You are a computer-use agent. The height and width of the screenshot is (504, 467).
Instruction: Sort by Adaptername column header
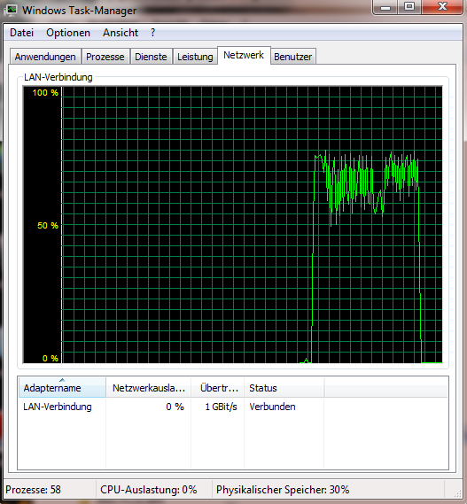coord(62,387)
